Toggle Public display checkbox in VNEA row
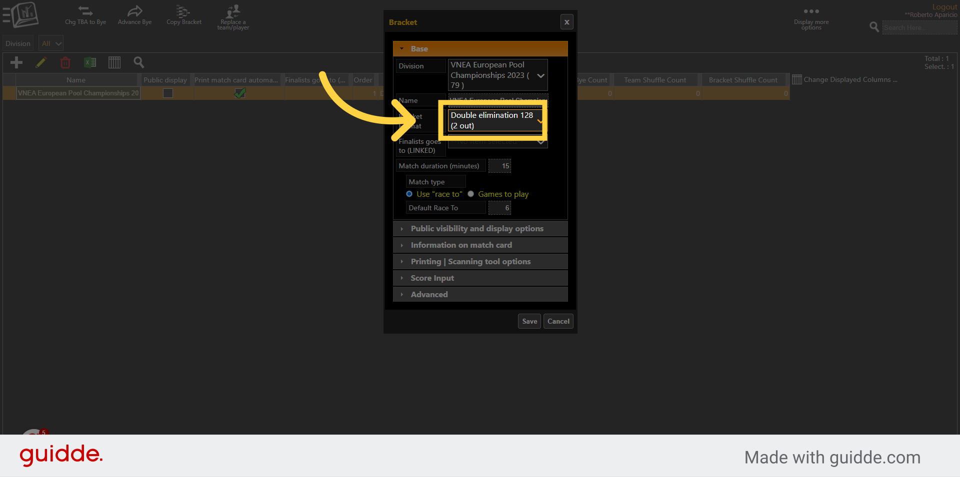960x477 pixels. 168,93
